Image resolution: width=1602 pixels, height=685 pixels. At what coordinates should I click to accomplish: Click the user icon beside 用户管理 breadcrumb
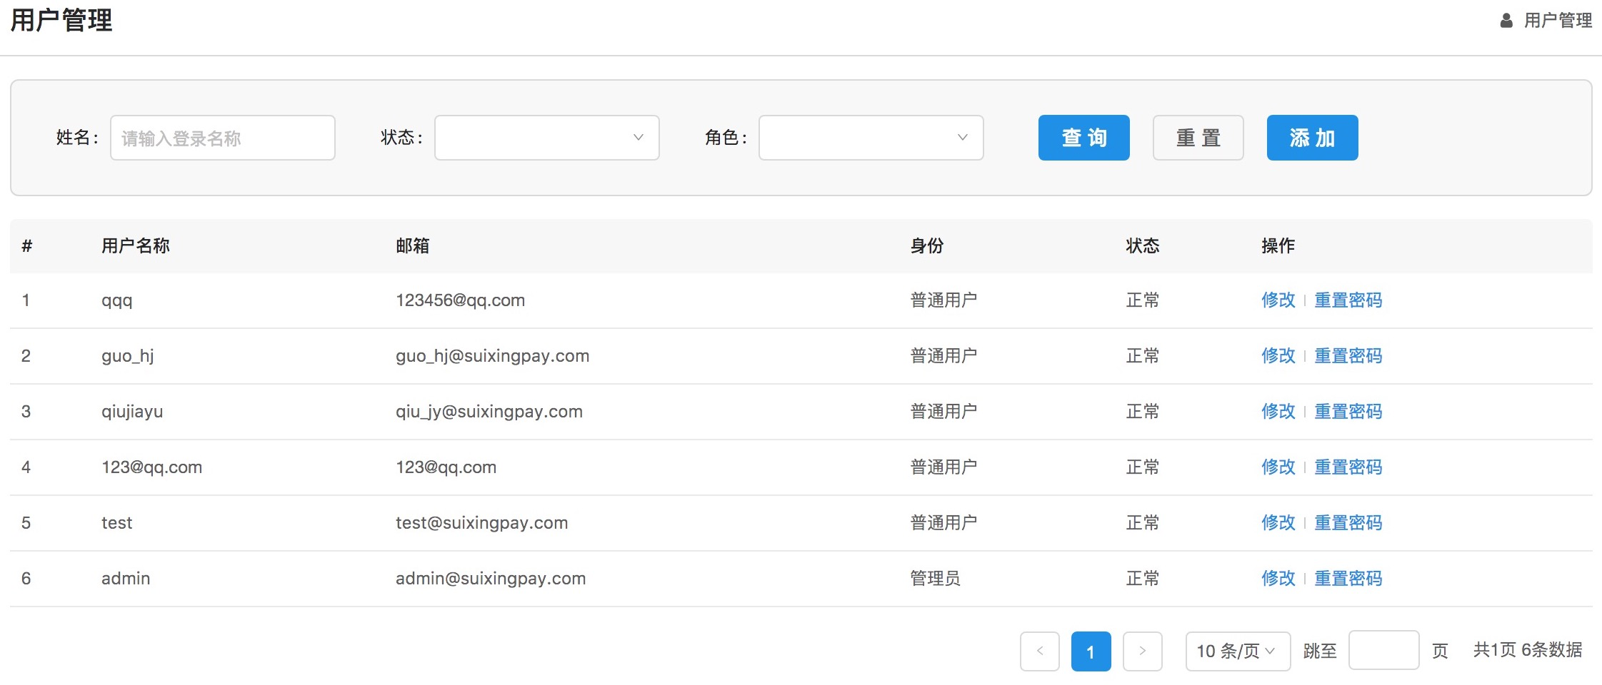coord(1506,21)
